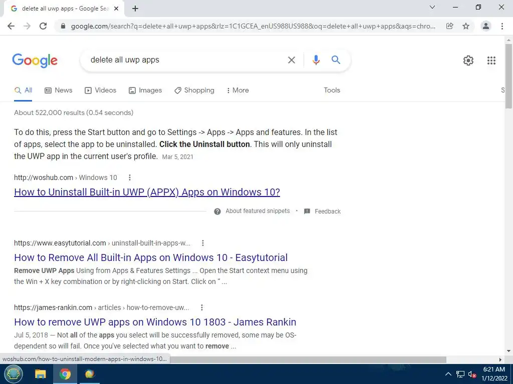Click the network tray icon
Image resolution: width=513 pixels, height=384 pixels.
point(460,374)
